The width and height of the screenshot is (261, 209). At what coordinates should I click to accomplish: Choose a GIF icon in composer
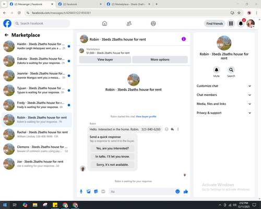[x=103, y=192]
